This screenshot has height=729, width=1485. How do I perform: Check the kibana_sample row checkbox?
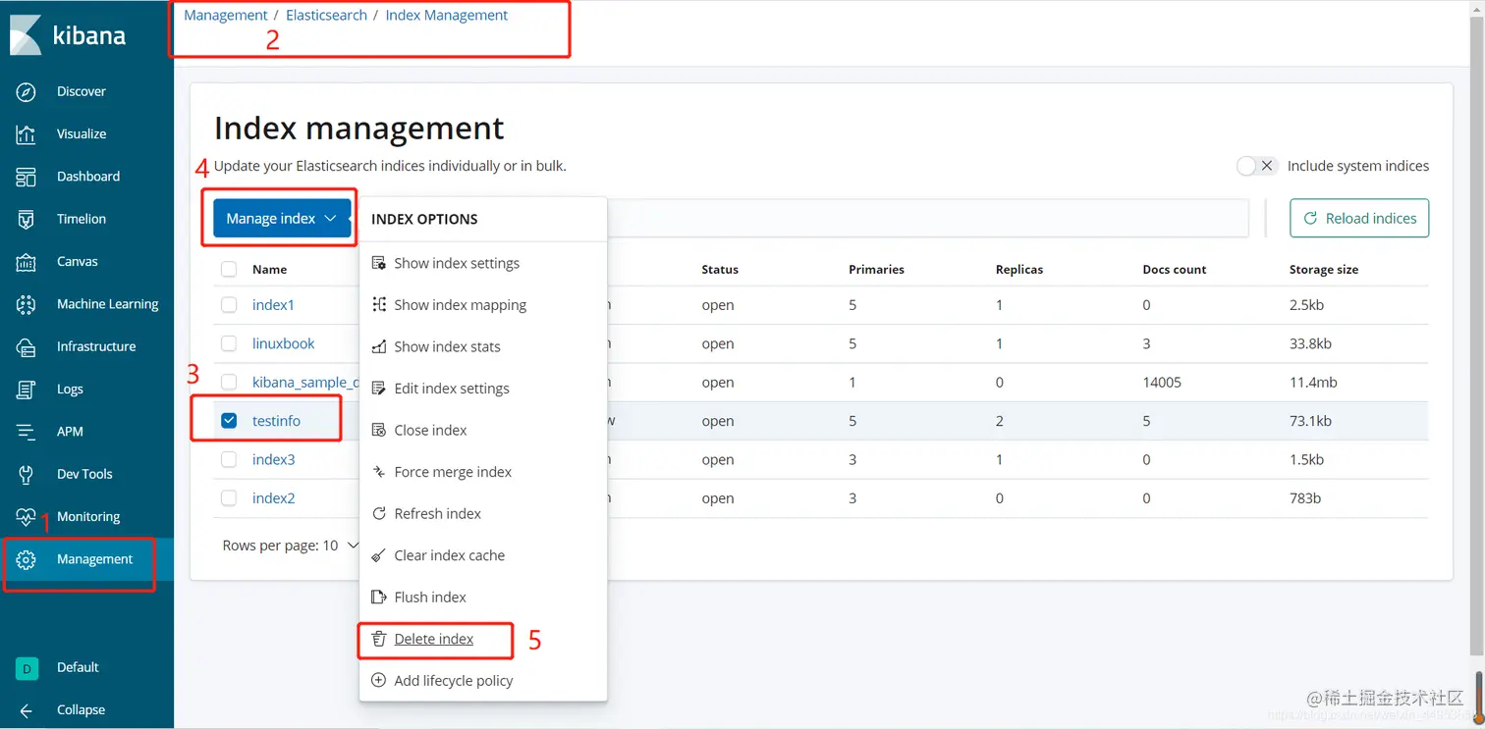(x=229, y=382)
